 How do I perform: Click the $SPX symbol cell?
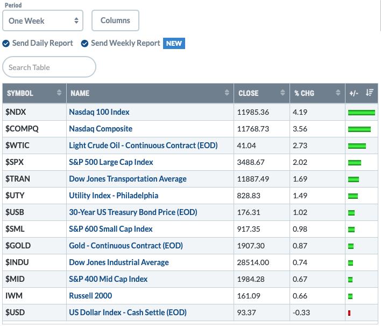click(34, 162)
